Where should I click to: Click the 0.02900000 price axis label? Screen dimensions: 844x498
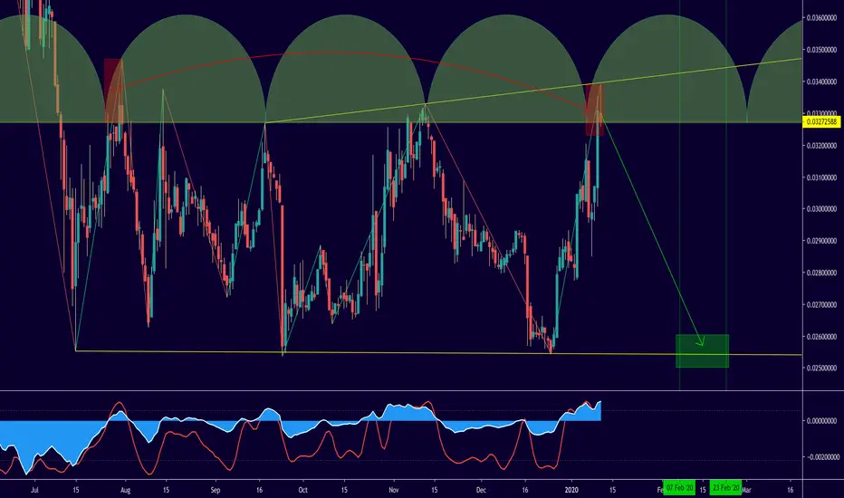tap(821, 241)
